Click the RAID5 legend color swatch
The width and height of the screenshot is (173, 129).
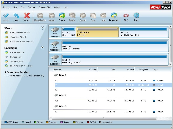pyautogui.click(x=88, y=122)
